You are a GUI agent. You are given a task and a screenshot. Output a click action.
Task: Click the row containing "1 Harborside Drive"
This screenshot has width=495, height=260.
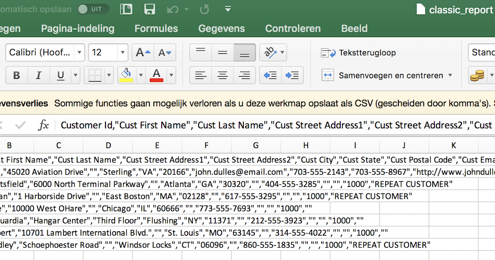[247, 196]
